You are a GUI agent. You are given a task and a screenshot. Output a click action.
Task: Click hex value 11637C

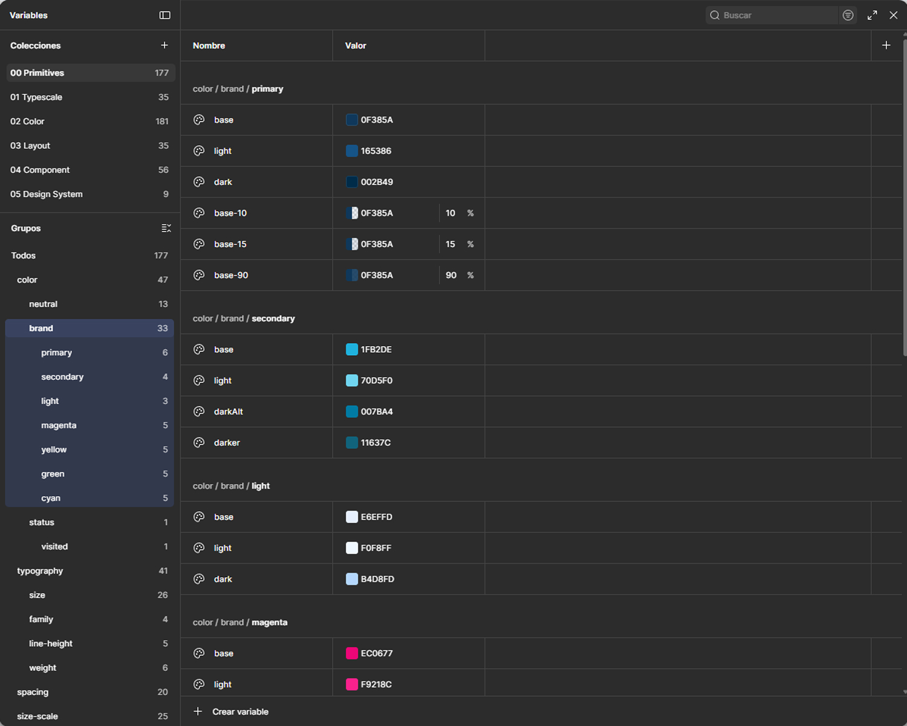pyautogui.click(x=375, y=442)
